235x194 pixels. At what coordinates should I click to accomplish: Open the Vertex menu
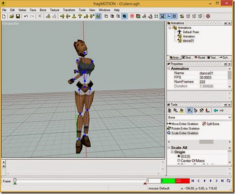click(22, 10)
